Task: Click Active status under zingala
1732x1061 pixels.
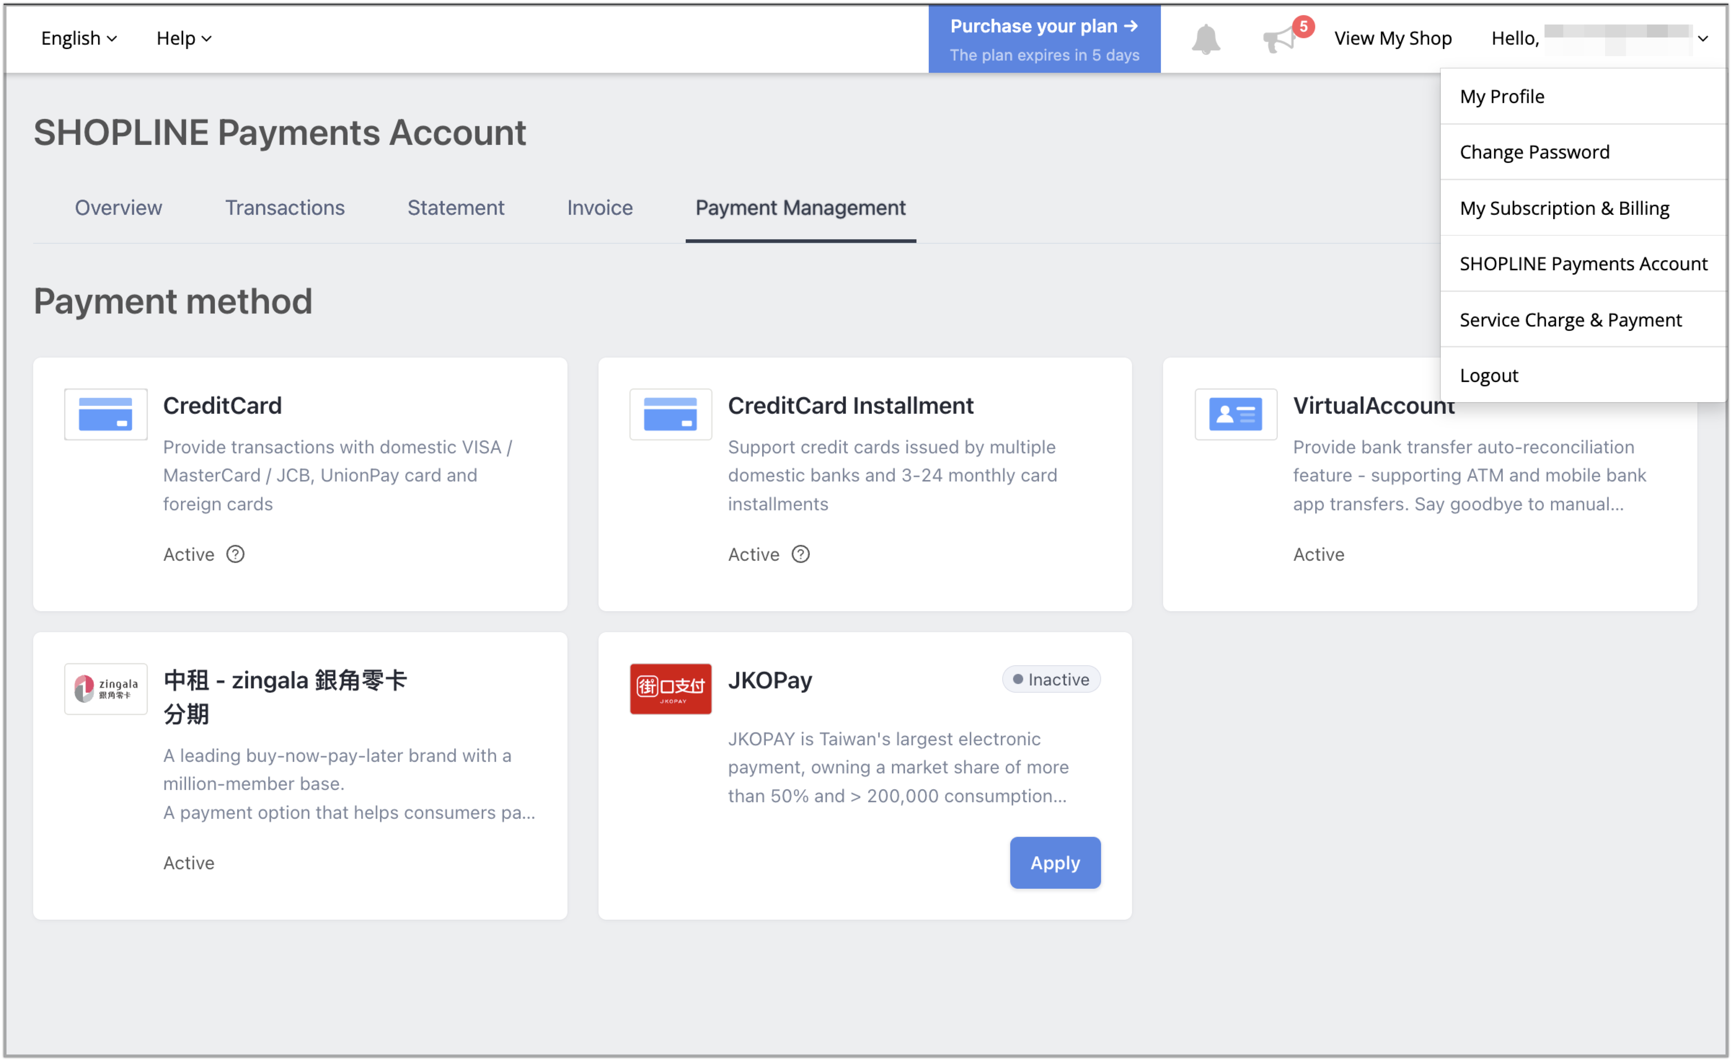Action: (189, 863)
